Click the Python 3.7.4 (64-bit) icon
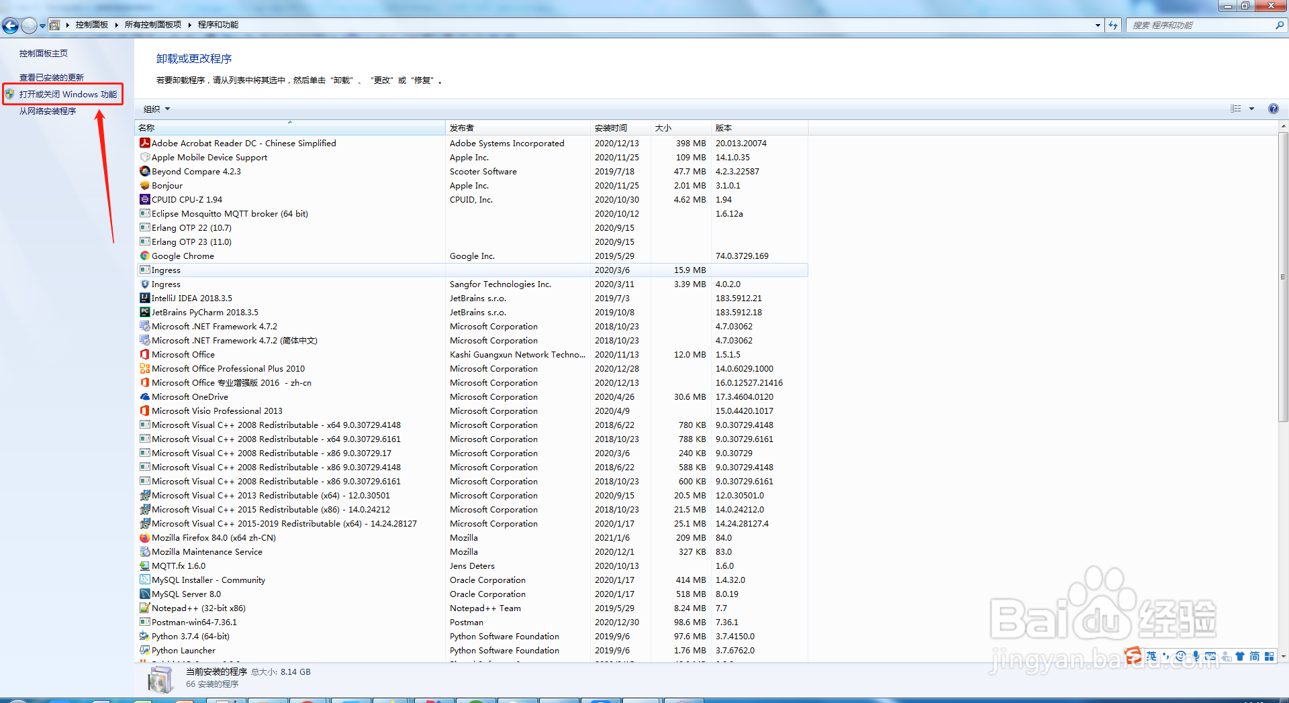The height and width of the screenshot is (703, 1289). coord(144,636)
